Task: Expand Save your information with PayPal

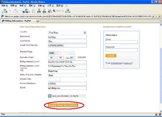Action: 67,96
